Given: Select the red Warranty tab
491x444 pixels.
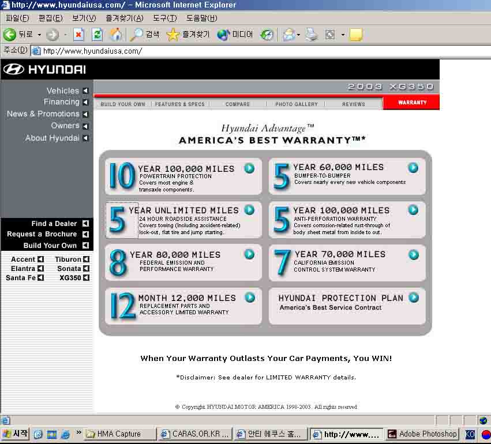Looking at the screenshot, I should 411,103.
